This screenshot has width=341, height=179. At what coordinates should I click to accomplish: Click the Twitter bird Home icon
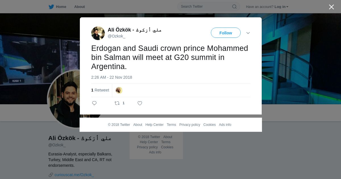51,7
